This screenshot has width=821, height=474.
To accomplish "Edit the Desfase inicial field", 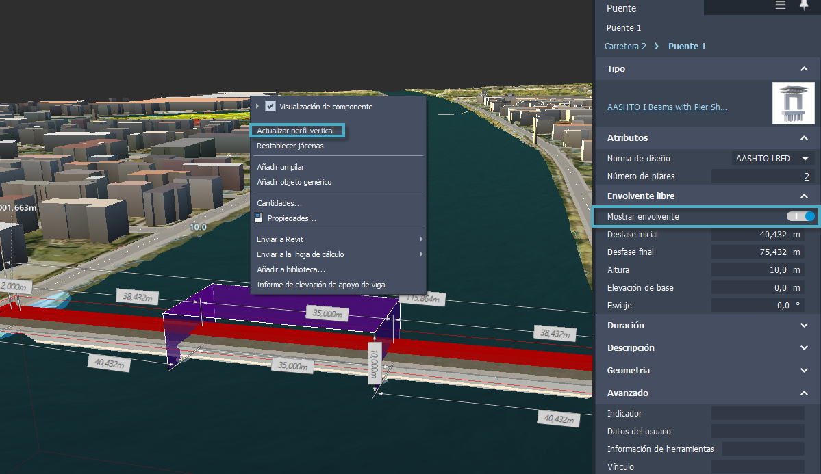I will [757, 235].
